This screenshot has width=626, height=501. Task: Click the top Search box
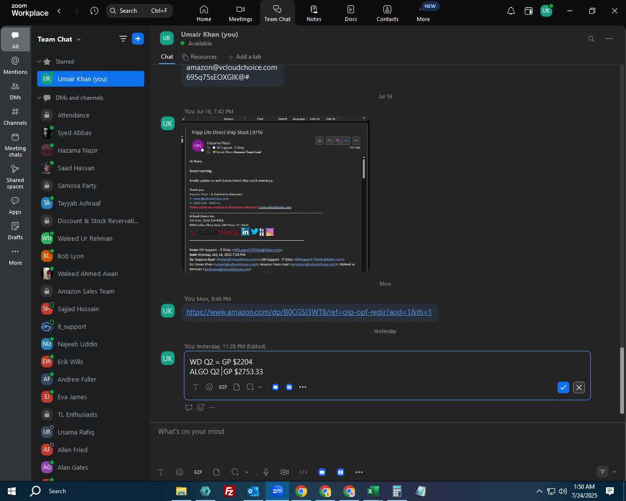click(x=139, y=11)
